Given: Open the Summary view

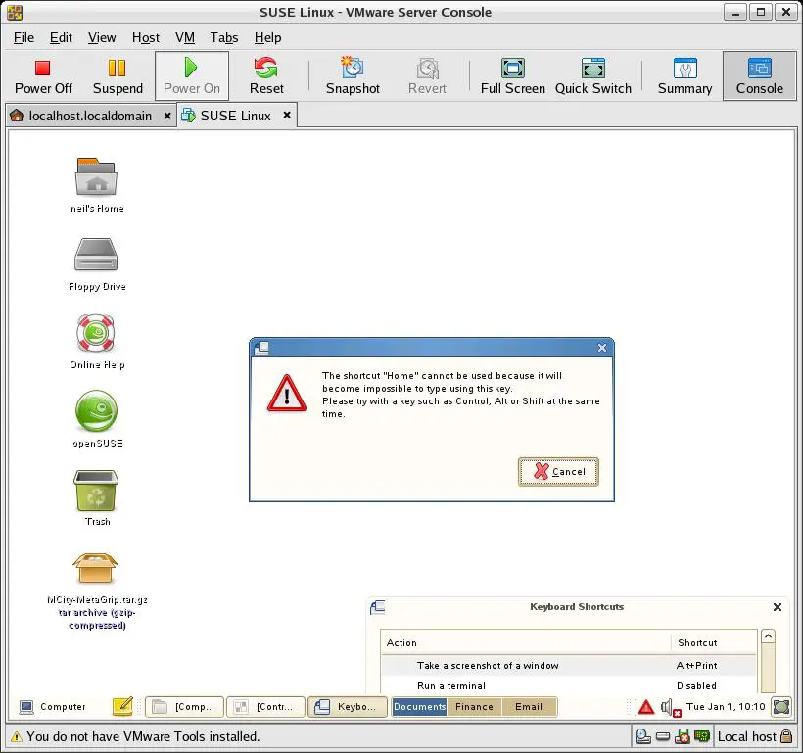Looking at the screenshot, I should (685, 76).
